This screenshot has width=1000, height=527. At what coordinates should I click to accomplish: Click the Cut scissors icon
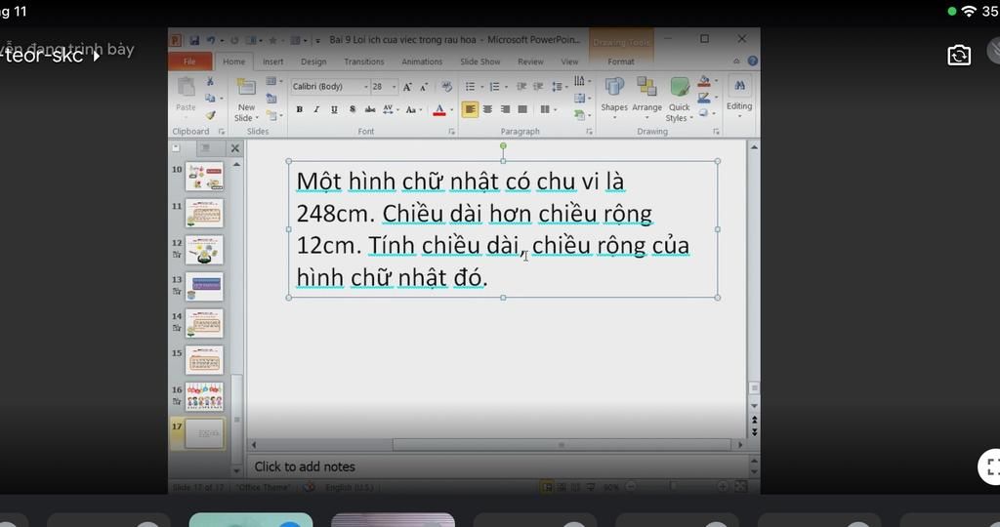click(x=210, y=82)
